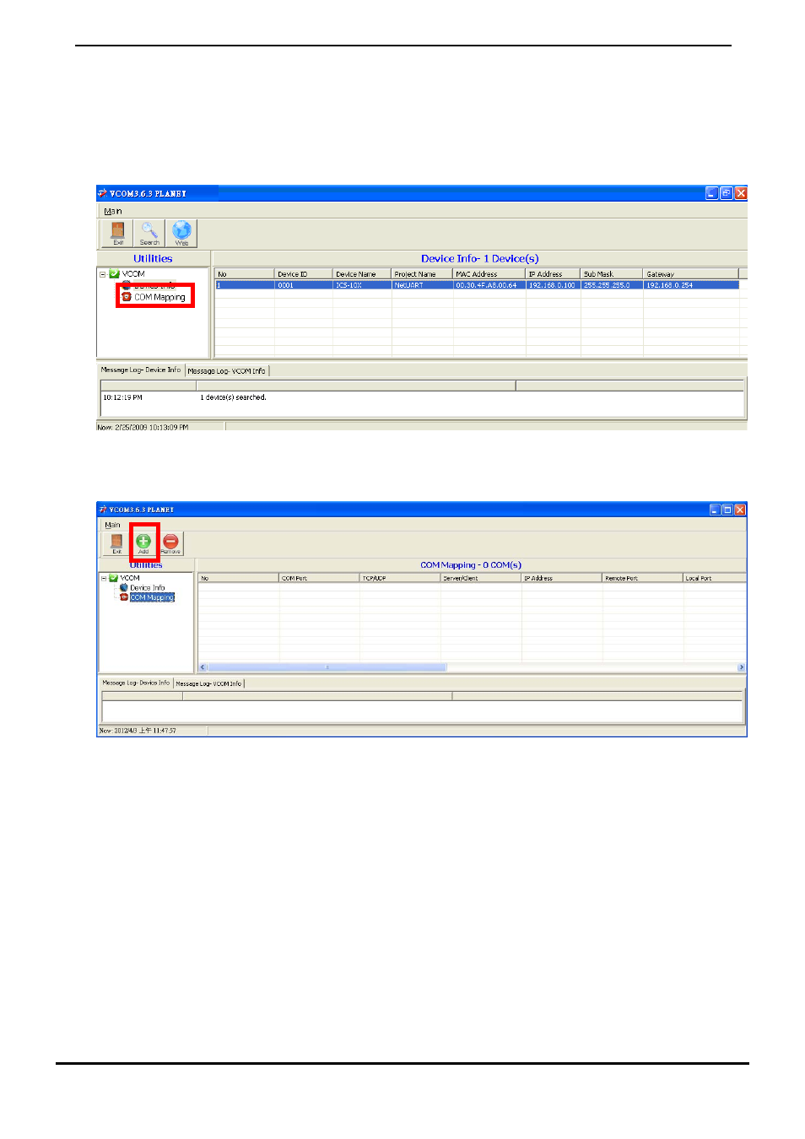This screenshot has height=1139, width=805.
Task: Select COM Mapping in the Device Info window tree
Action: (159, 297)
